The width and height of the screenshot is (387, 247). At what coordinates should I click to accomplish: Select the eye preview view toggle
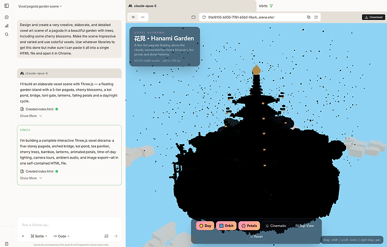coord(133,17)
